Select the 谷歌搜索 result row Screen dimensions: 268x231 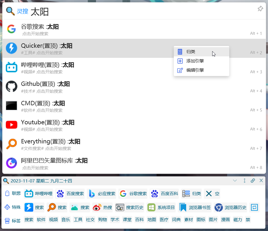pos(134,29)
